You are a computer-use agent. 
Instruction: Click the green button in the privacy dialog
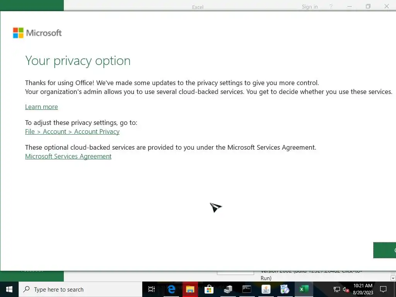(x=385, y=250)
